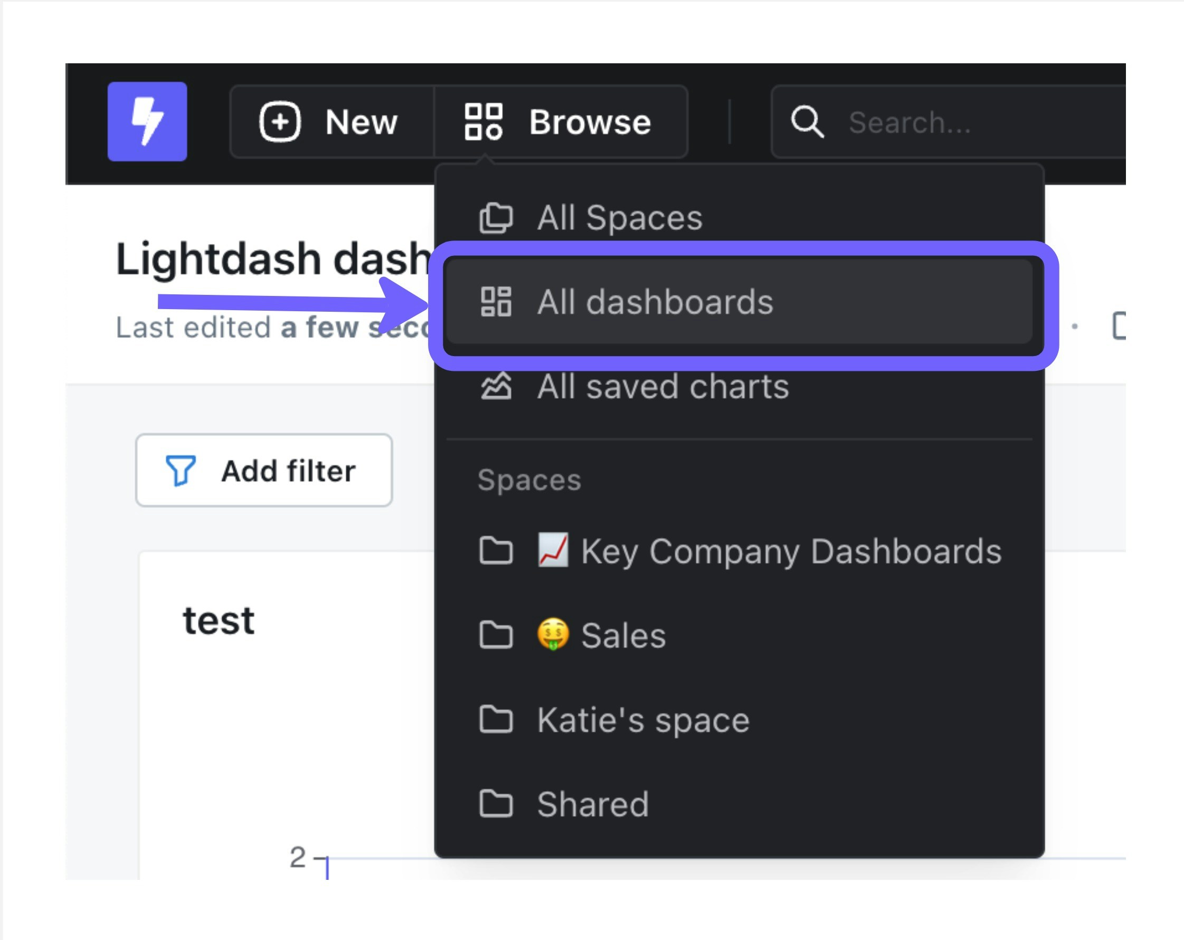Screen dimensions: 1184x940
Task: Open the New dropdown button
Action: (332, 121)
